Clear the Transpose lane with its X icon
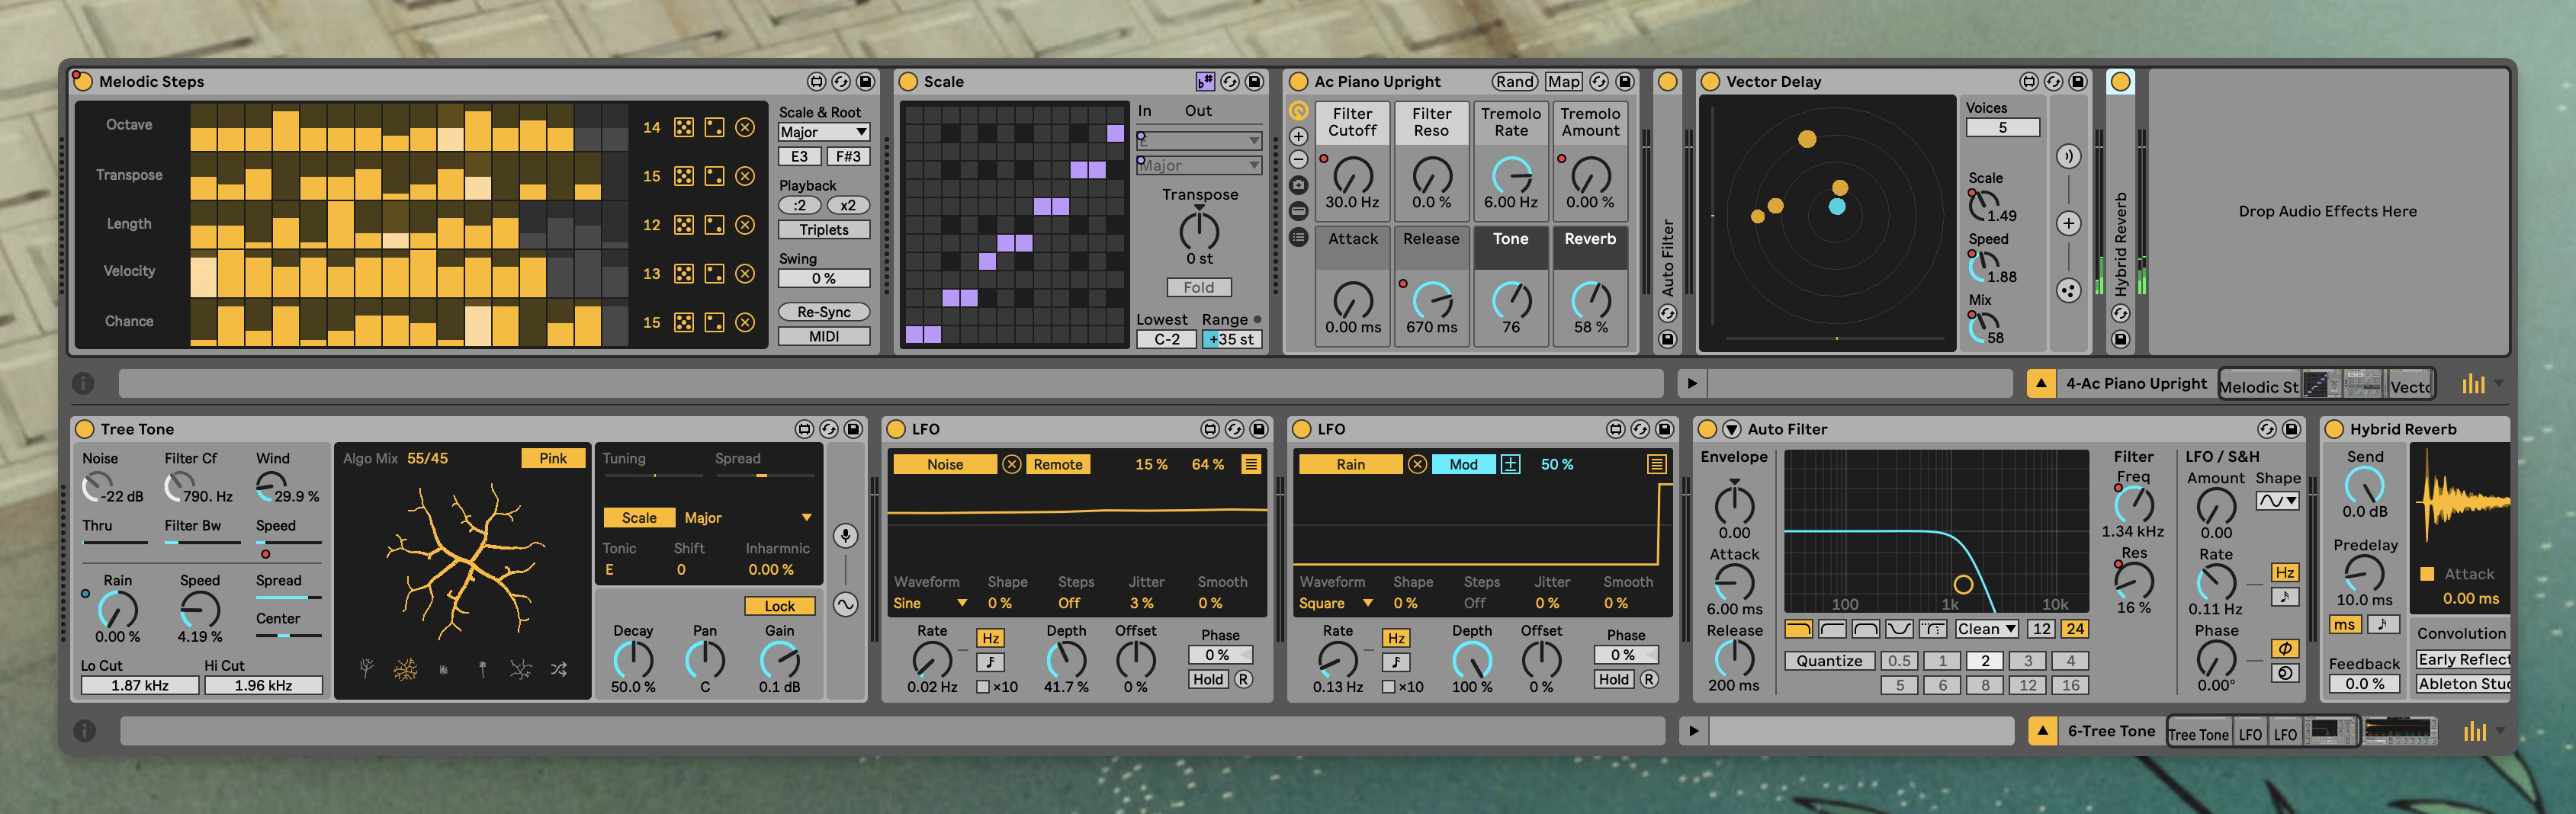The height and width of the screenshot is (814, 2576). point(745,176)
